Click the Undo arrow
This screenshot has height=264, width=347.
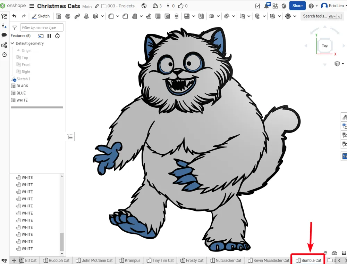pyautogui.click(x=14, y=16)
